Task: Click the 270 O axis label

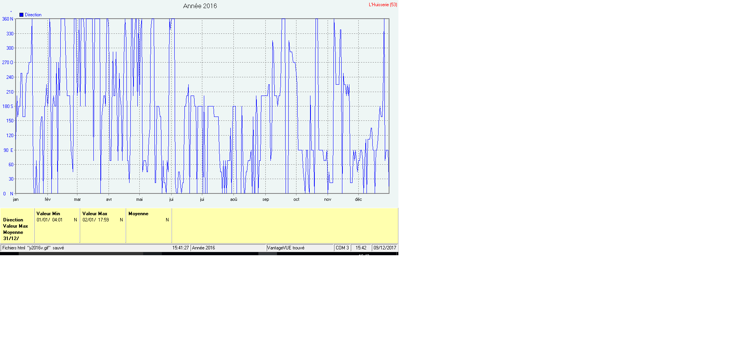Action: (7, 63)
